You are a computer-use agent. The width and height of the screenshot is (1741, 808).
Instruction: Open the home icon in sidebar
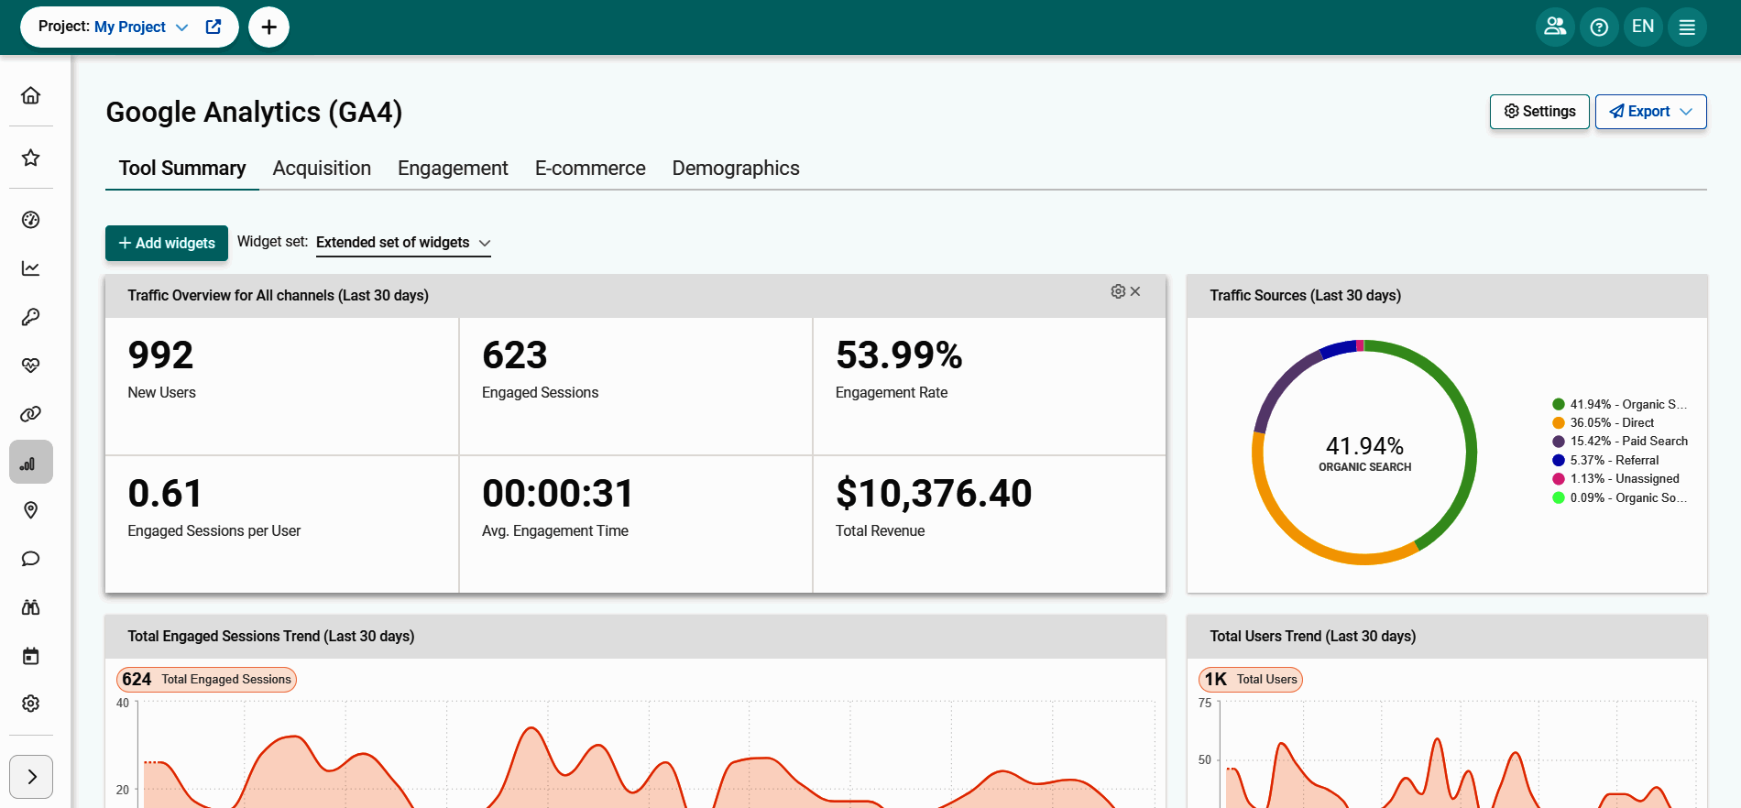[31, 95]
